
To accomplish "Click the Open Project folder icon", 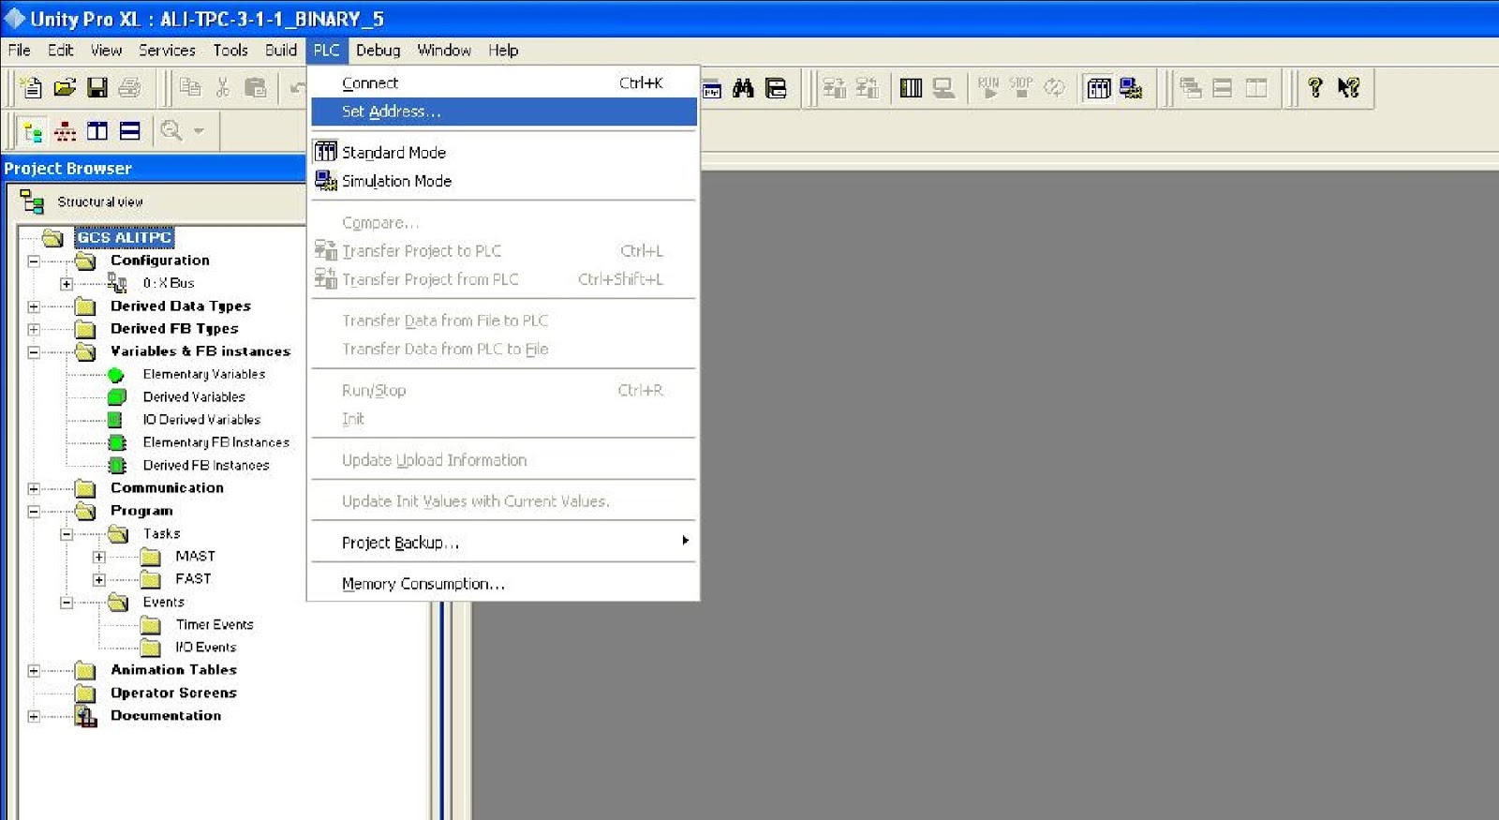I will tap(64, 87).
